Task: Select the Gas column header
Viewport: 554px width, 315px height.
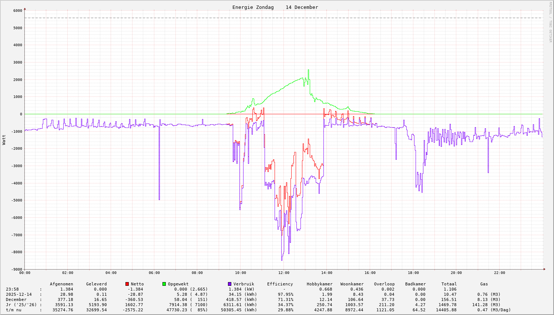Action: 484,284
